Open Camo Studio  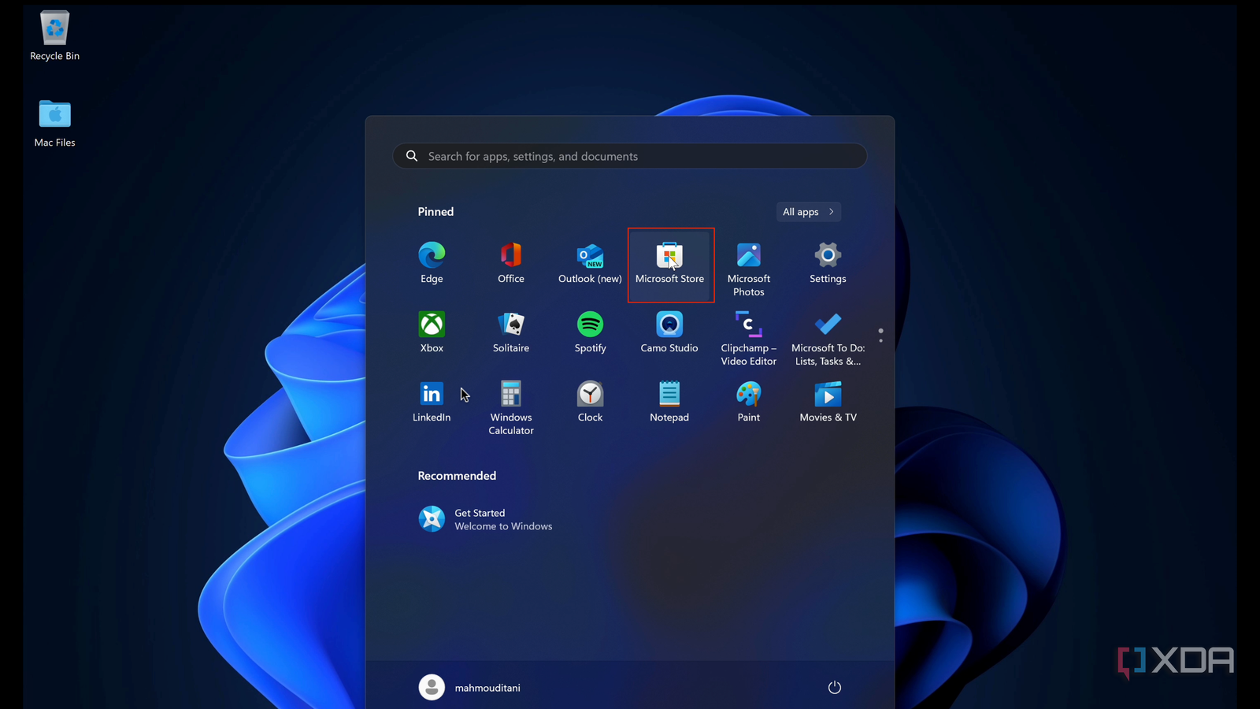[x=669, y=332]
